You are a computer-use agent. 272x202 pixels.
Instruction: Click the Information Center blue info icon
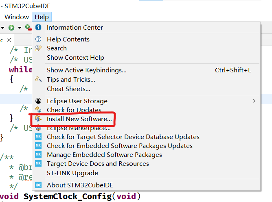[38, 28]
